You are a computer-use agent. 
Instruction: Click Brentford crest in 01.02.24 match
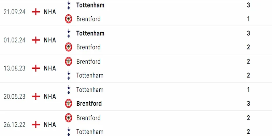[x=69, y=47]
